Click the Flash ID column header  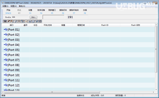click(105, 25)
